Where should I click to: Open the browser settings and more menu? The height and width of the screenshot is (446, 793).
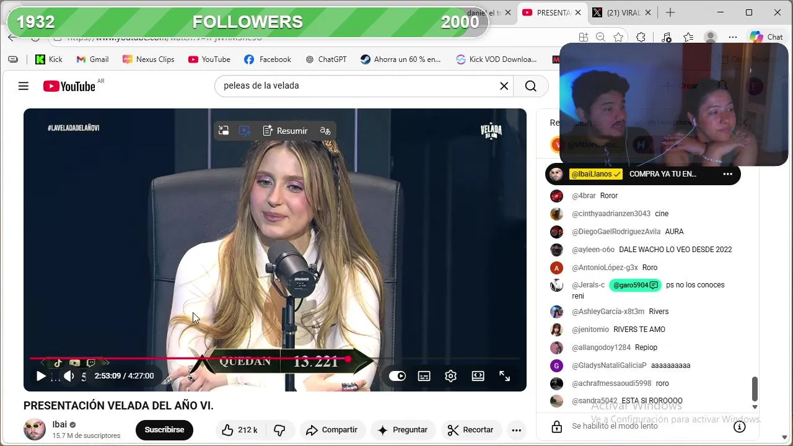click(733, 37)
